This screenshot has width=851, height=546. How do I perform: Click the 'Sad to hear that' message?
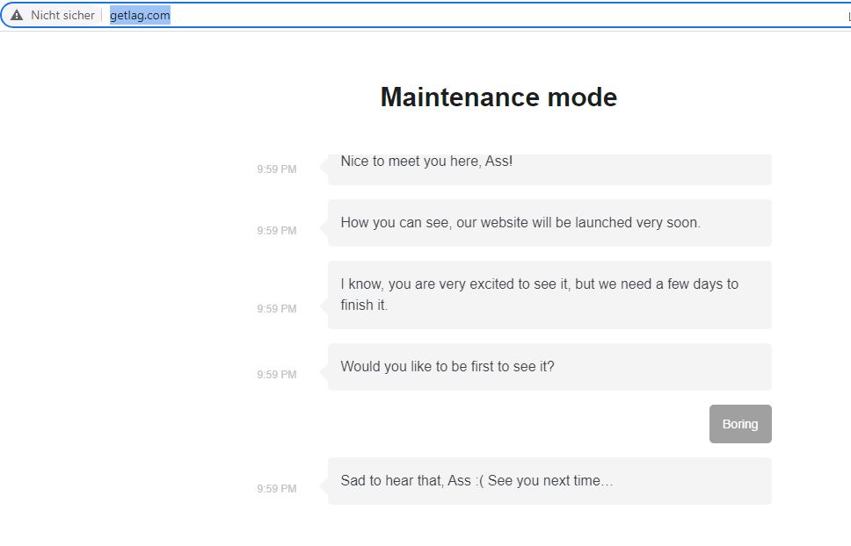[x=549, y=481]
